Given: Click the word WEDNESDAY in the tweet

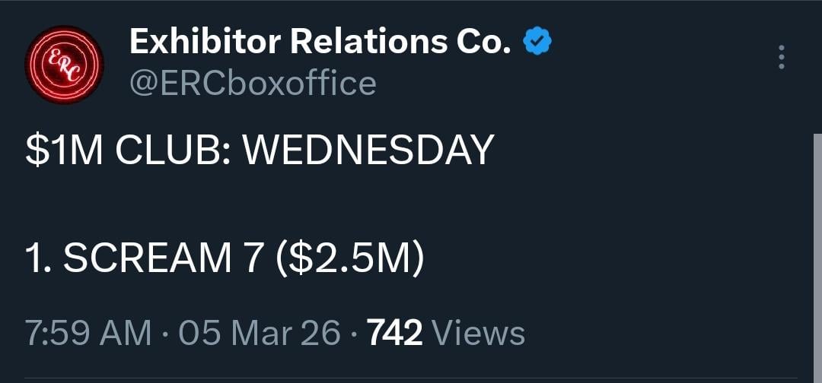Looking at the screenshot, I should (368, 150).
